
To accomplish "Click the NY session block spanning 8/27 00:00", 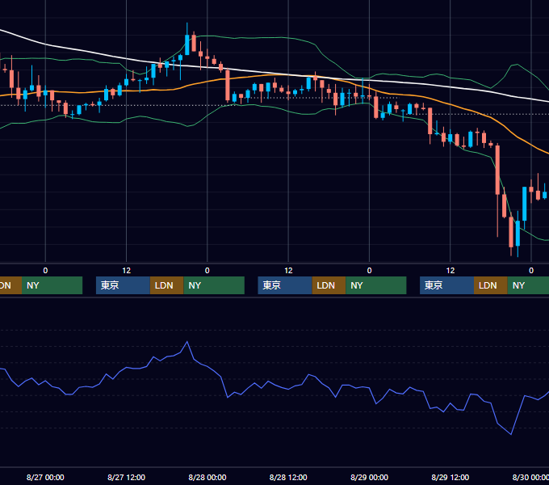I will click(52, 285).
